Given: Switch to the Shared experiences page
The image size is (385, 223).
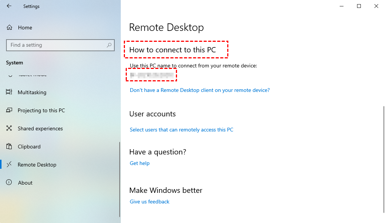Looking at the screenshot, I should click(40, 128).
